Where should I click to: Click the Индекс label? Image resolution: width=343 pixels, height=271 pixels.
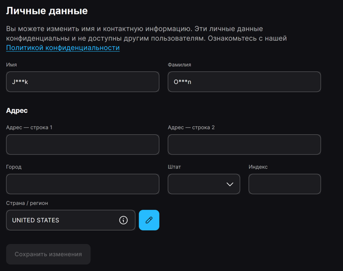tap(258, 167)
